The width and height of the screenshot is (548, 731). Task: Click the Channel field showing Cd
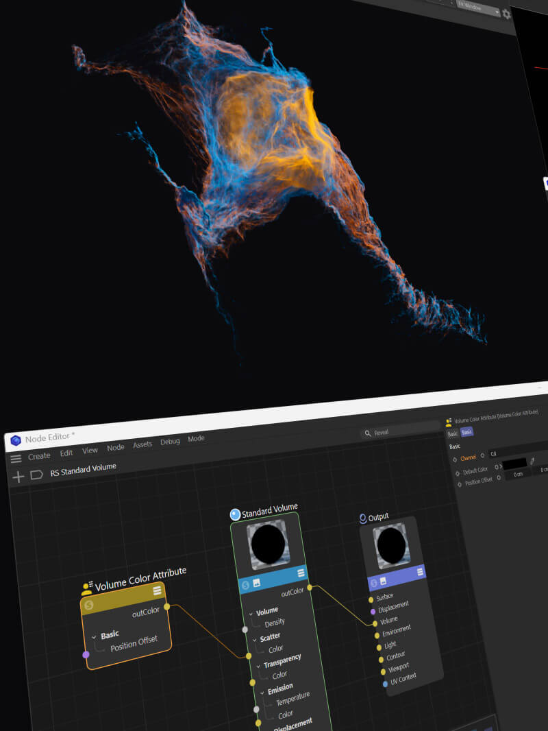[518, 451]
